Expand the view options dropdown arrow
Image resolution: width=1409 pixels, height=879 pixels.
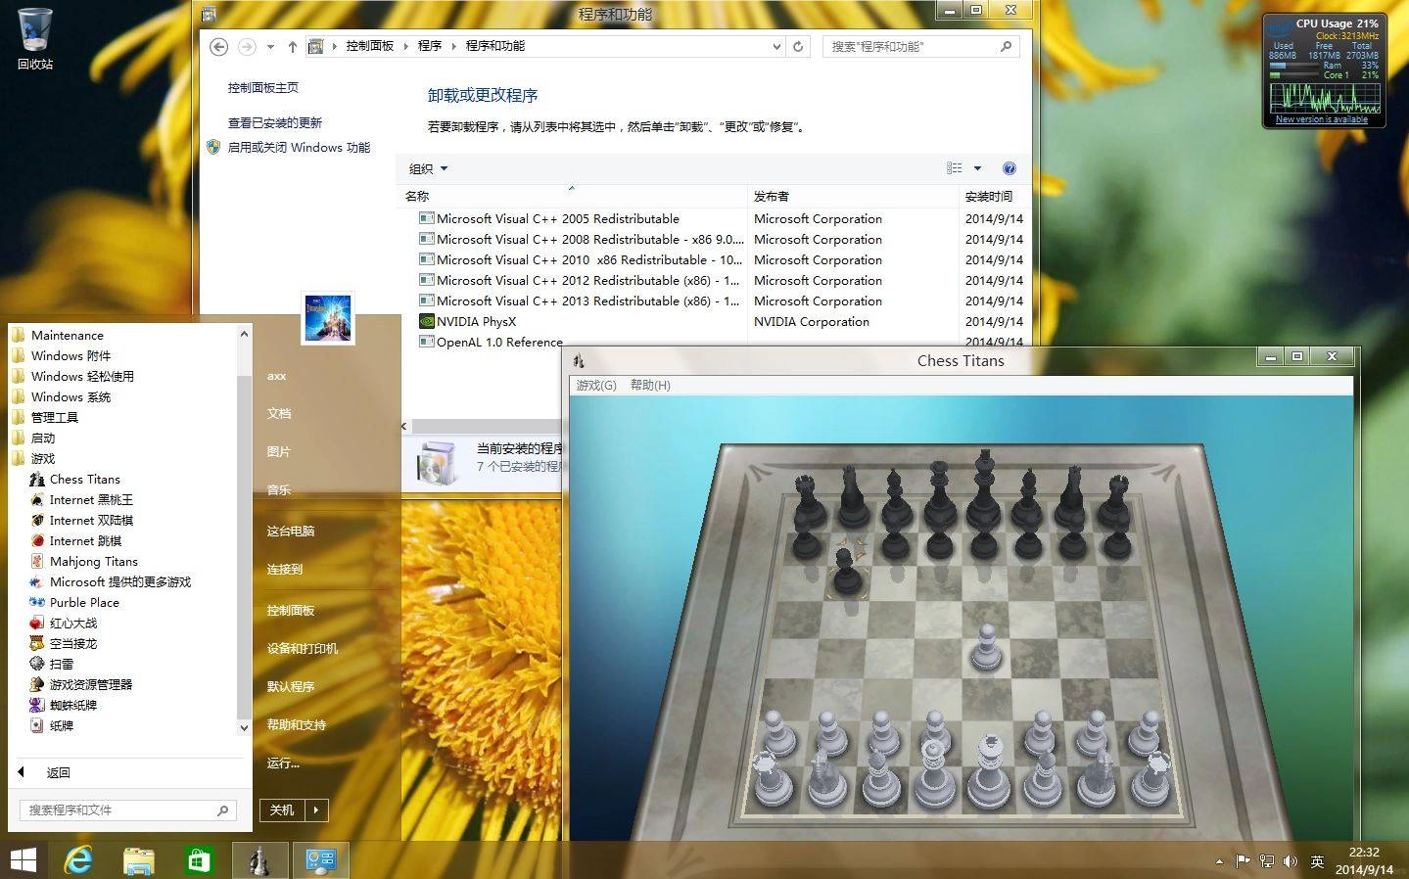(977, 168)
